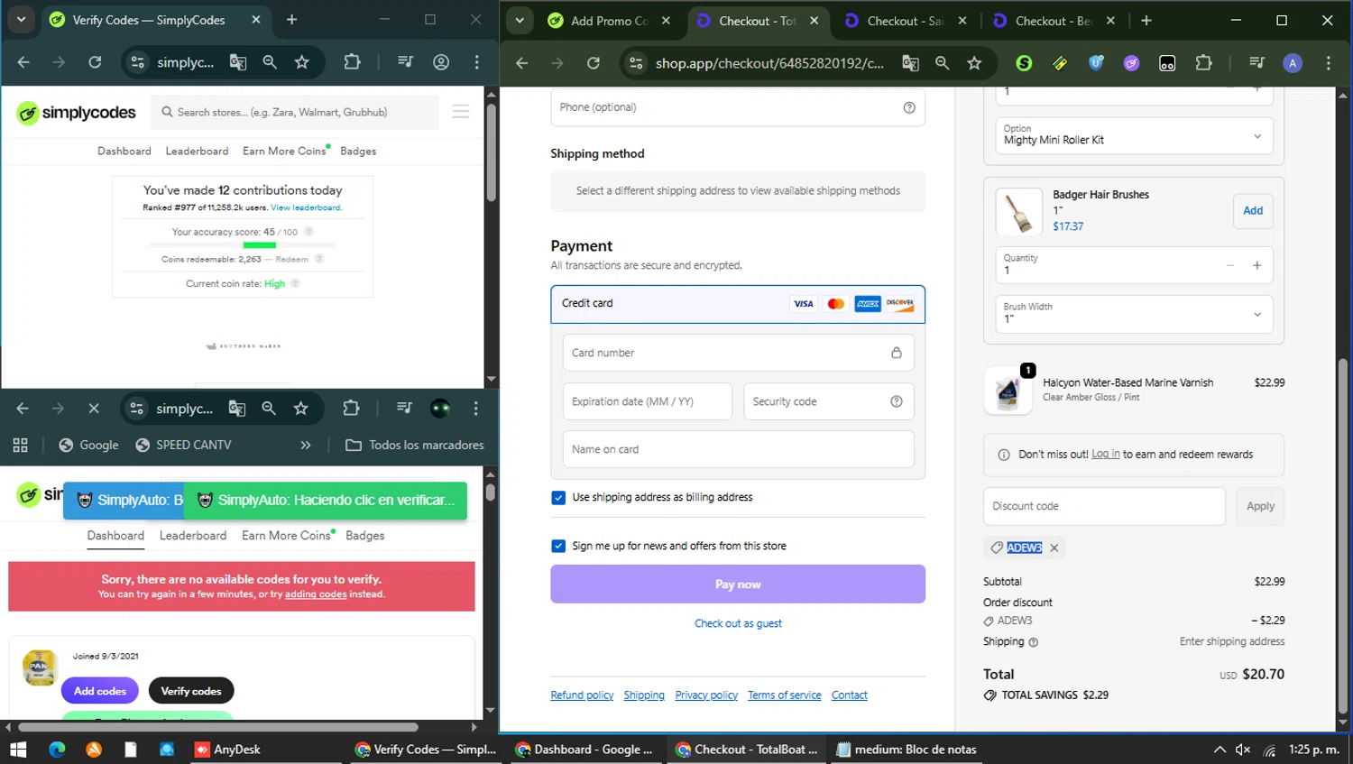Open AnyDesk from the taskbar
The height and width of the screenshot is (764, 1353).
coord(228,750)
